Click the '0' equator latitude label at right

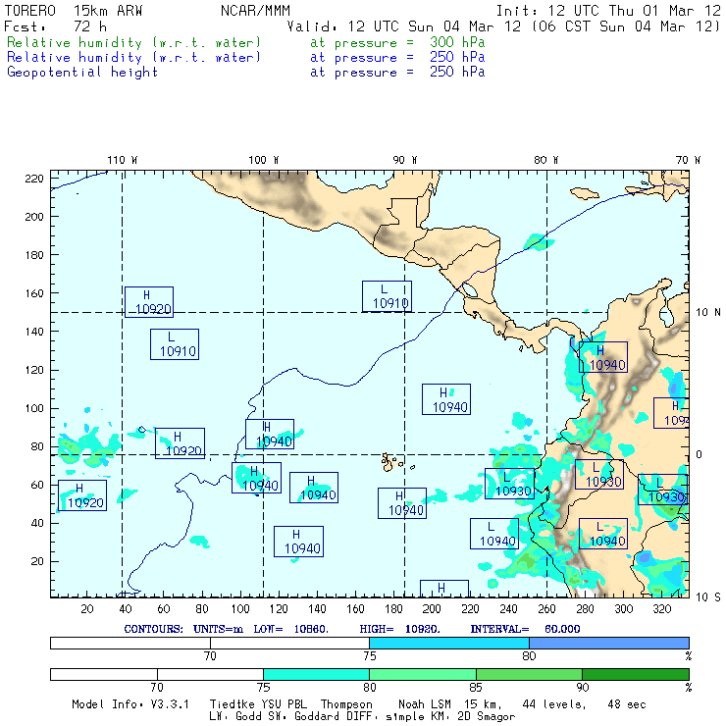(x=700, y=454)
